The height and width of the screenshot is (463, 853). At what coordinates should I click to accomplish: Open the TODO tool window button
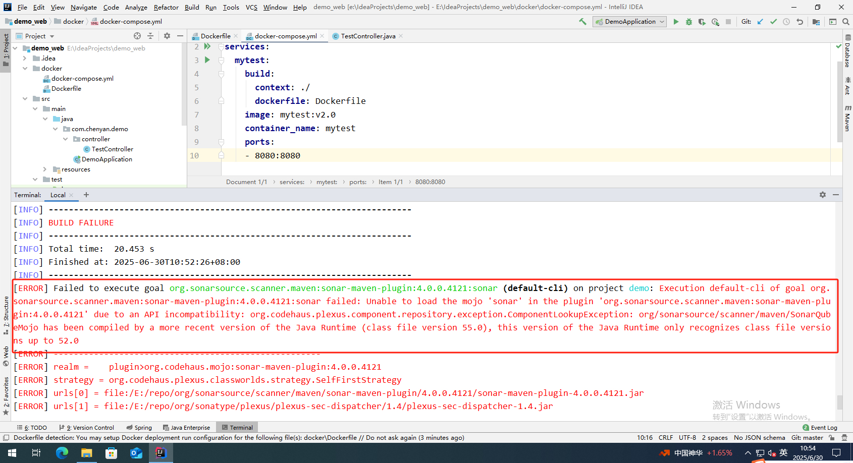tap(32, 428)
